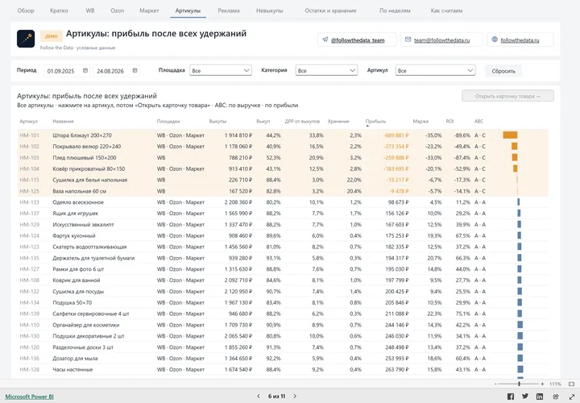The width and height of the screenshot is (580, 403).
Task: Click profit value -669 881 ₽
Action: pyautogui.click(x=396, y=135)
